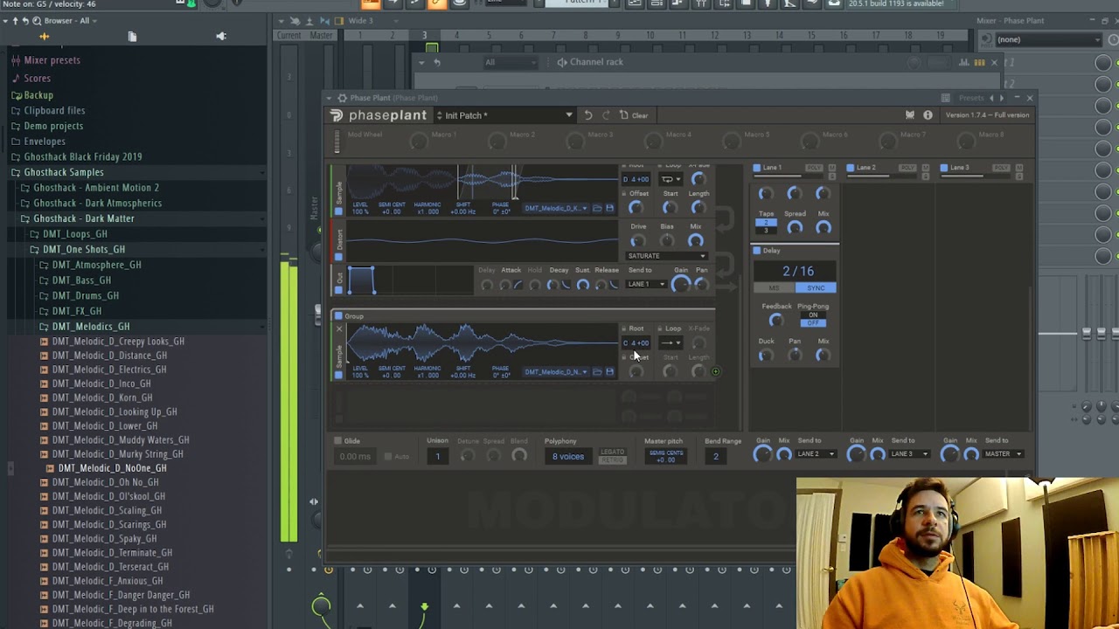This screenshot has height=629, width=1119.
Task: Open the Kilohearts creature icon menu
Action: [910, 115]
